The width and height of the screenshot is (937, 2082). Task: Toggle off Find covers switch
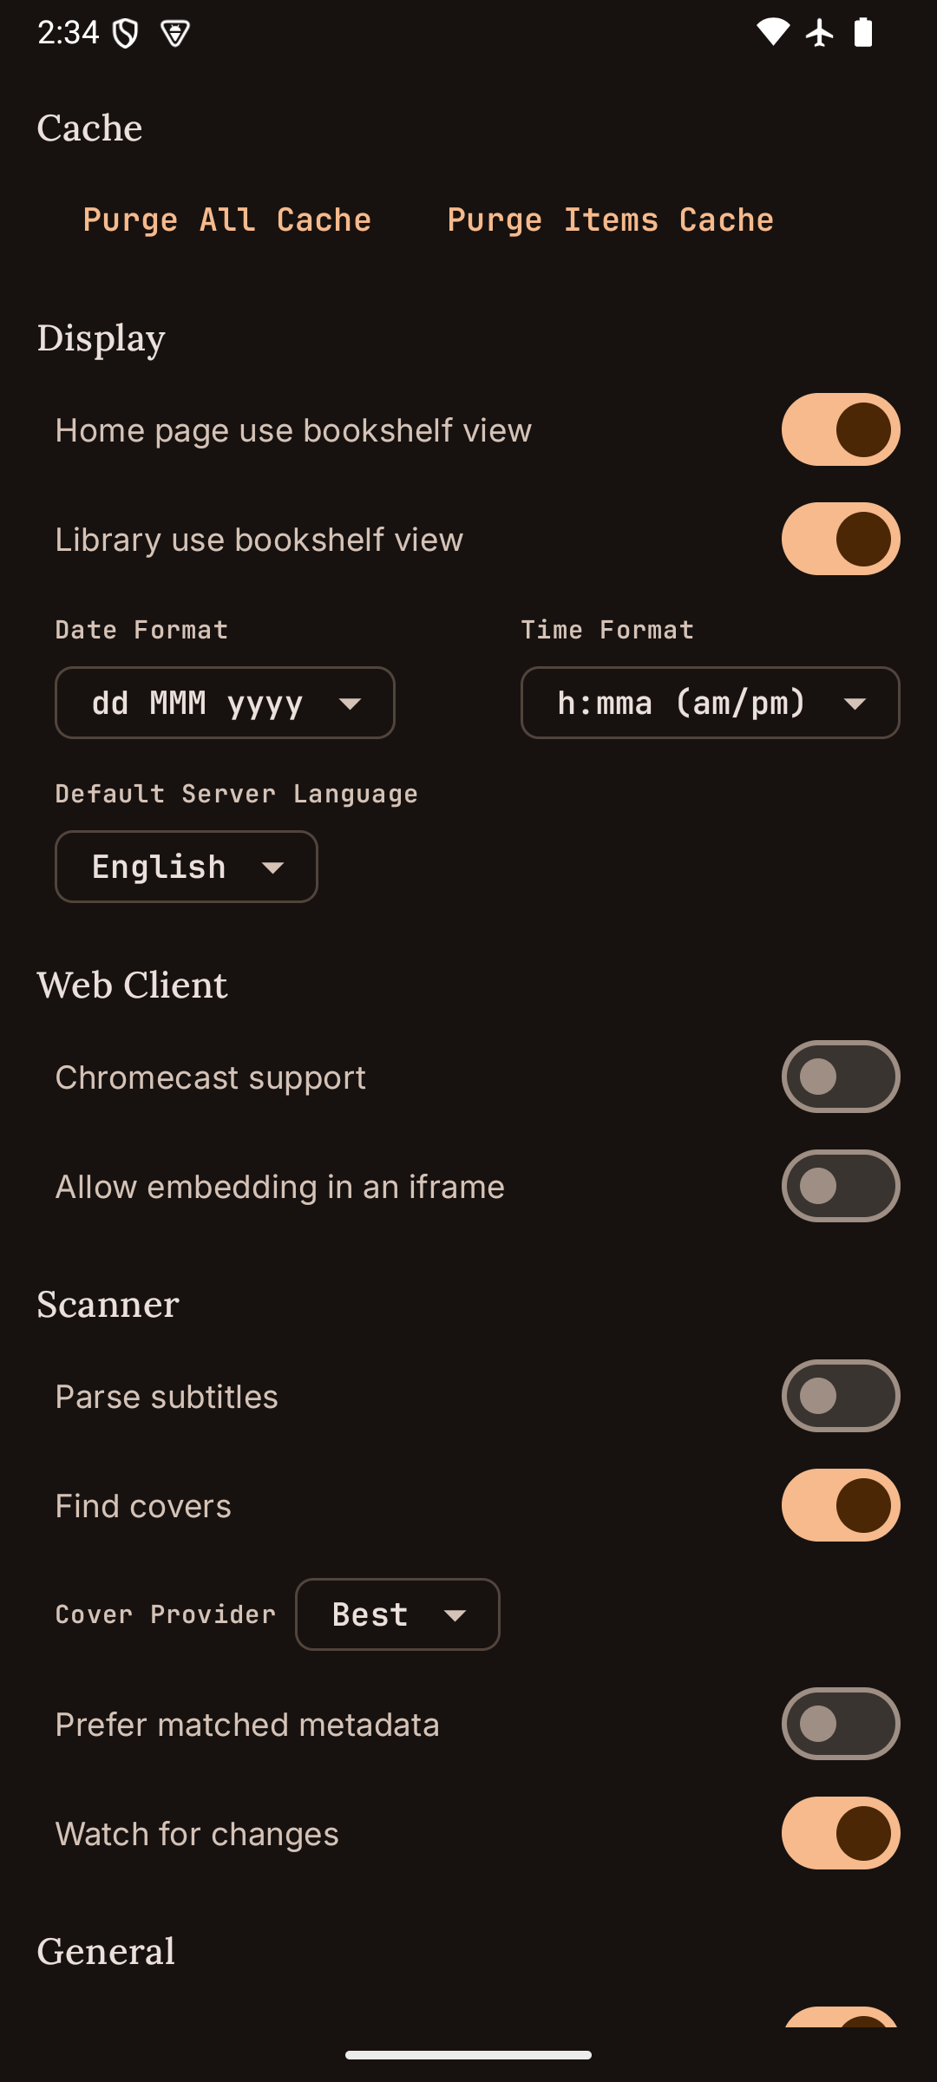(841, 1506)
